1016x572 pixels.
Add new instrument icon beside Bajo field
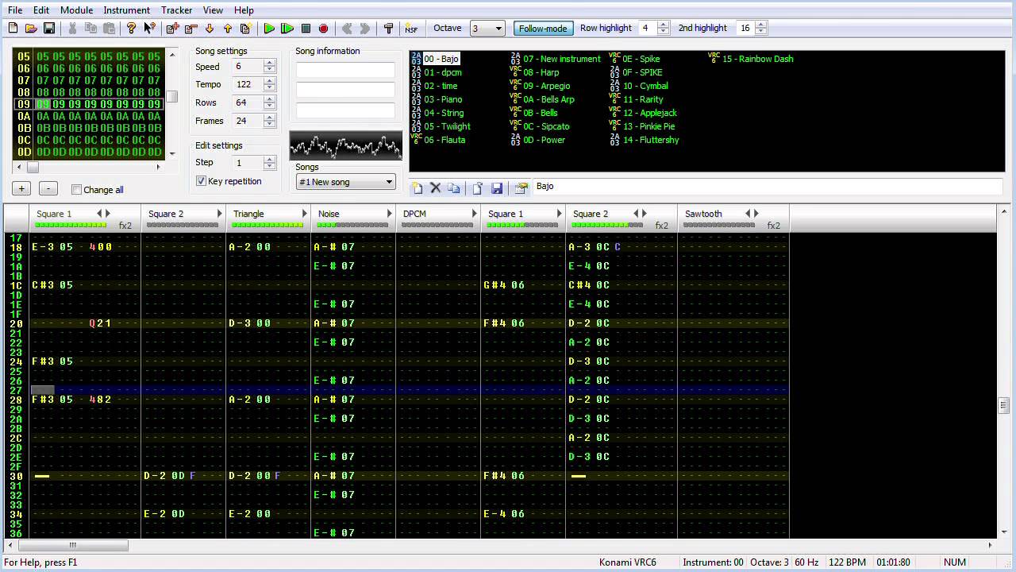click(418, 188)
